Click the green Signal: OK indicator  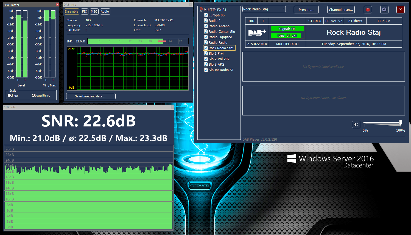[287, 29]
